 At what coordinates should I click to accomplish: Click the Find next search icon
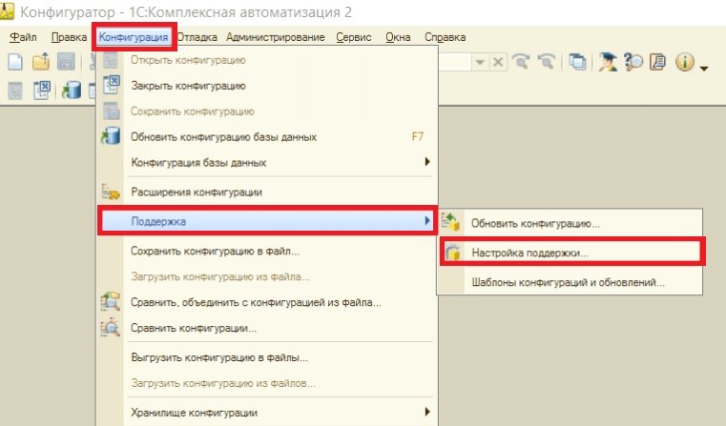[521, 62]
